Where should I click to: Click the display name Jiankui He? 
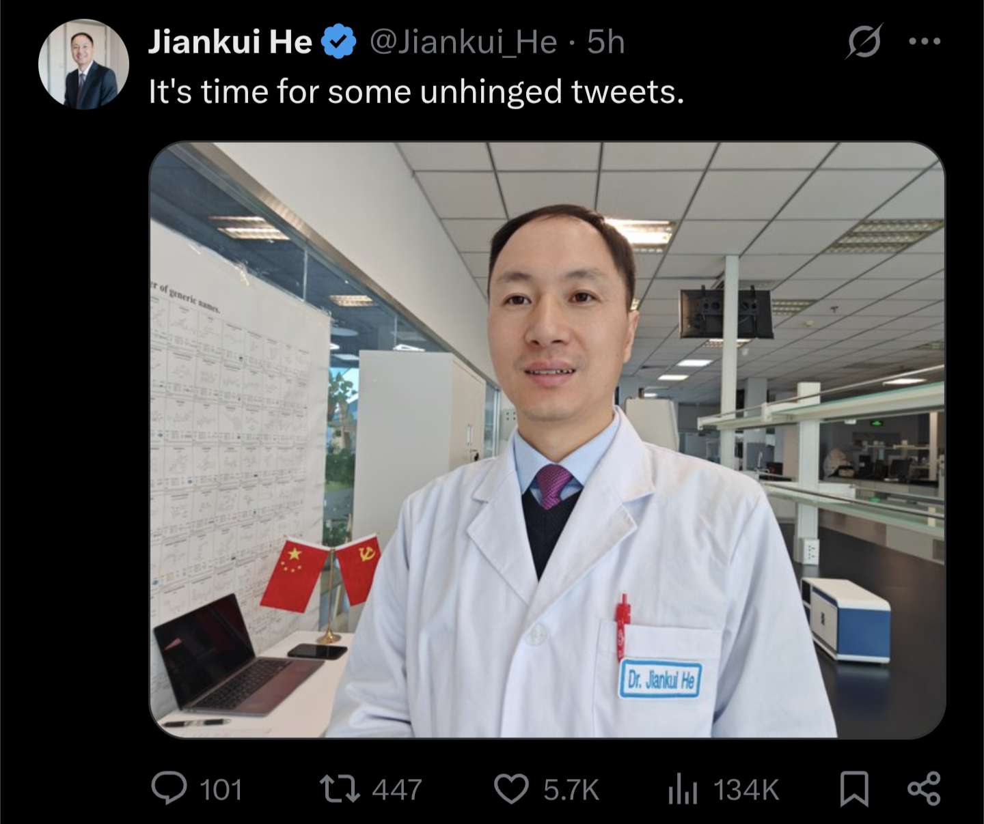pos(230,42)
